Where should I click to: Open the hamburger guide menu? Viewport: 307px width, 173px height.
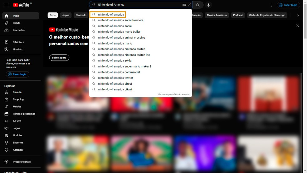point(7,5)
